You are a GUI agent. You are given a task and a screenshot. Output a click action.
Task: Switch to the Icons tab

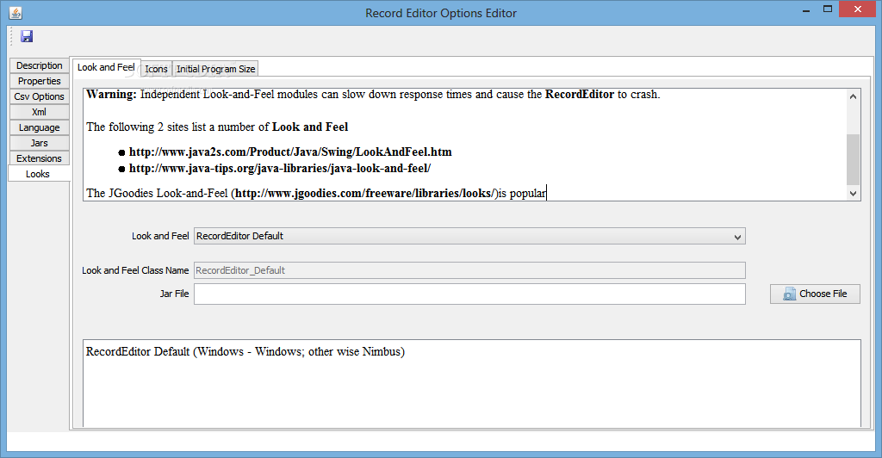[x=157, y=69]
